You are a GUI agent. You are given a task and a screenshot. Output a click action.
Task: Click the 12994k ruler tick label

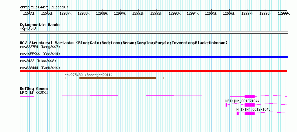coord(193,13)
